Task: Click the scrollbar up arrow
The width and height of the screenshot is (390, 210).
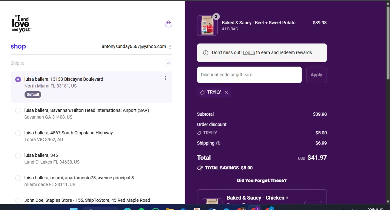Action: pos(388,3)
